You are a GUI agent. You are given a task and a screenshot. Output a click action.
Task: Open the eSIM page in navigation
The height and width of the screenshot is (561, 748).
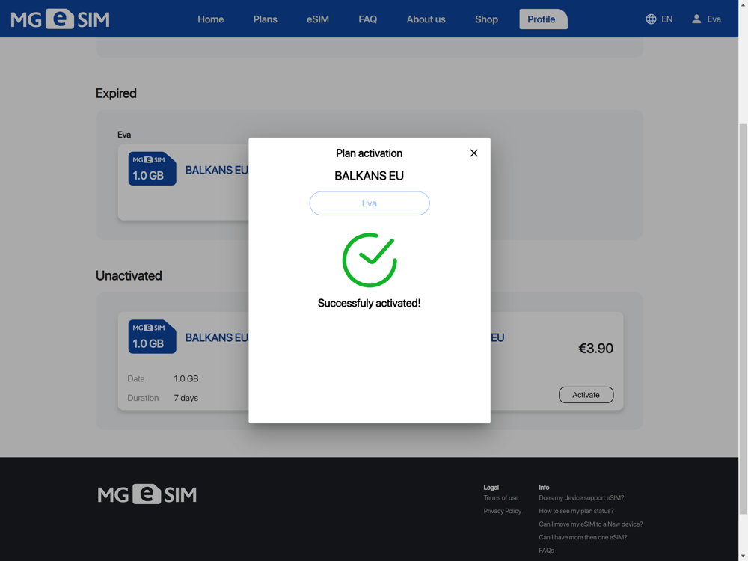318,19
